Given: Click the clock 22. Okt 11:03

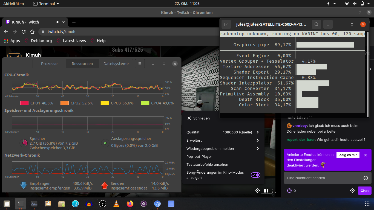Looking at the screenshot, I should [187, 4].
